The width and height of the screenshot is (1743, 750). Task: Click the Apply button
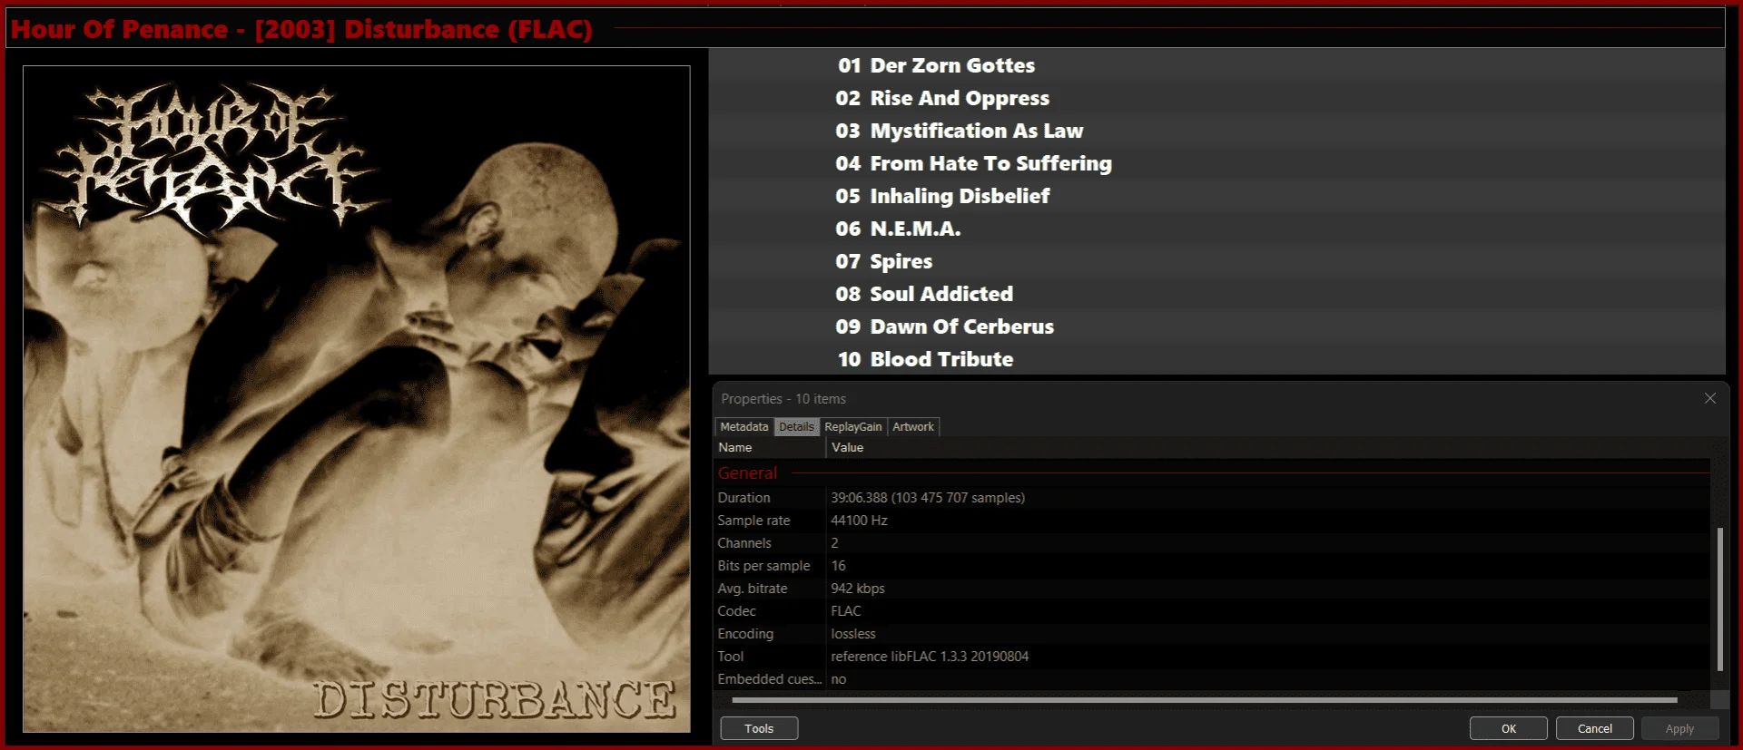pos(1679,728)
